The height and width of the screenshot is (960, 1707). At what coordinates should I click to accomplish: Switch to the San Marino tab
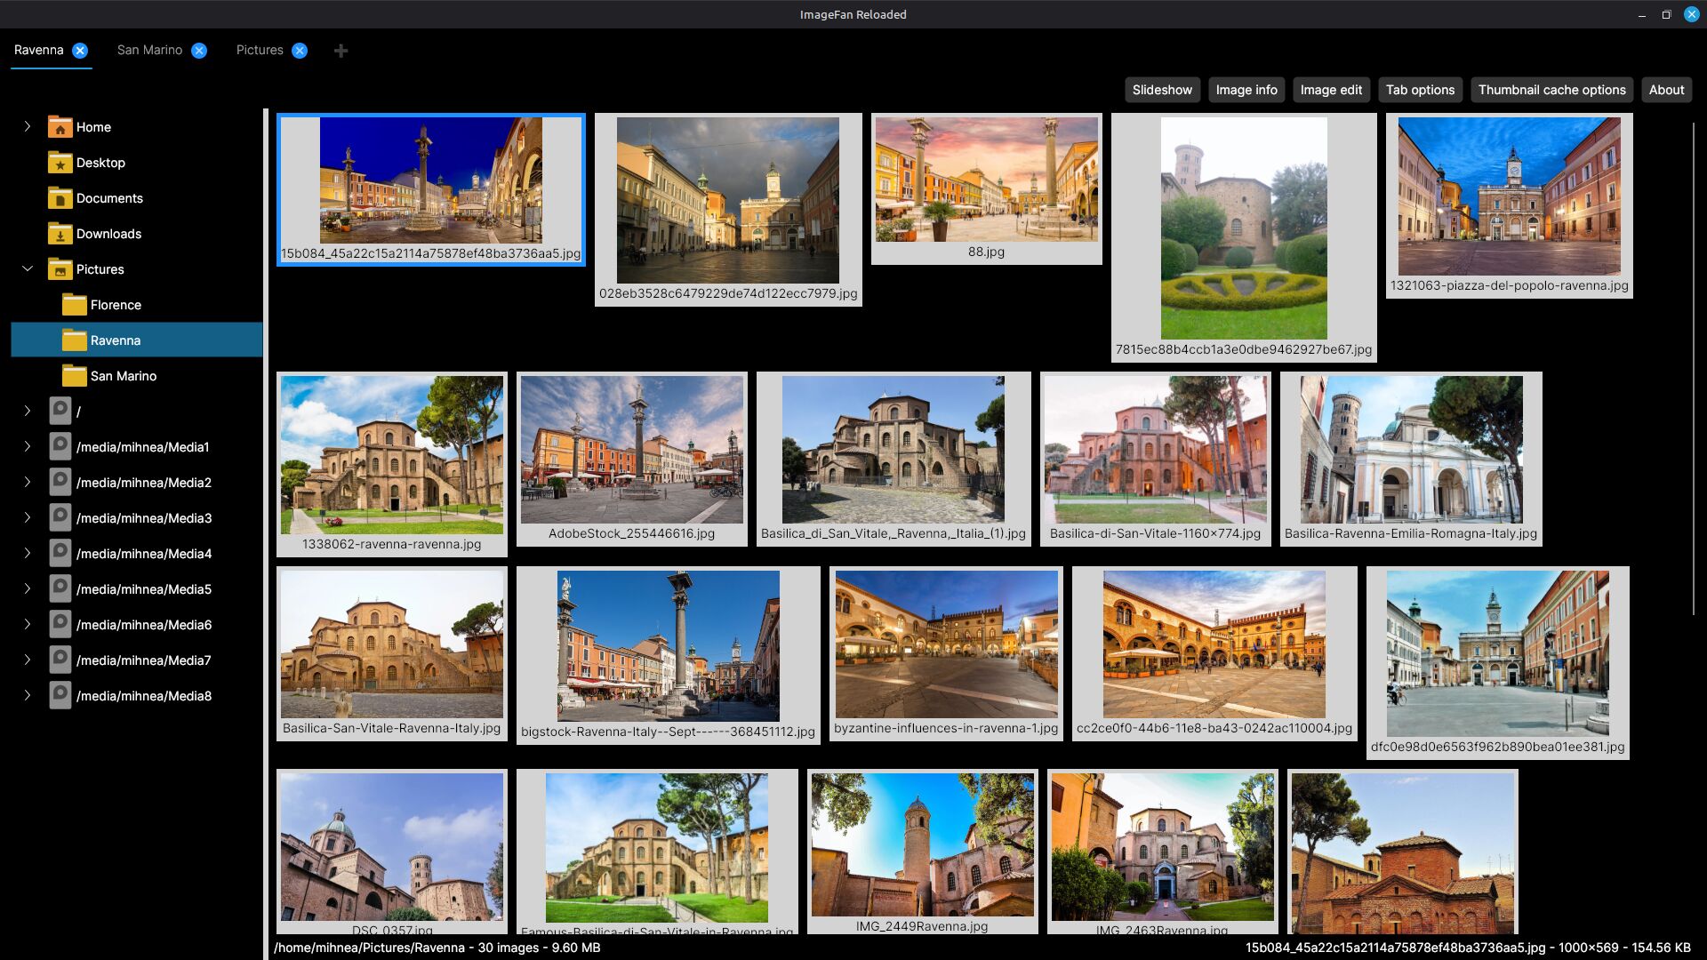149,51
